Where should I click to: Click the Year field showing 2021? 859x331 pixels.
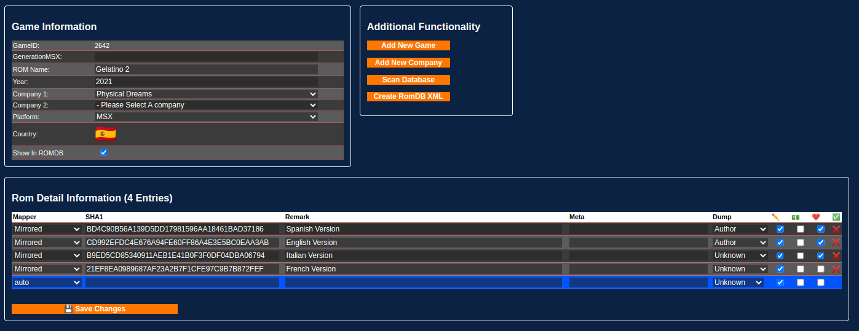click(x=206, y=81)
